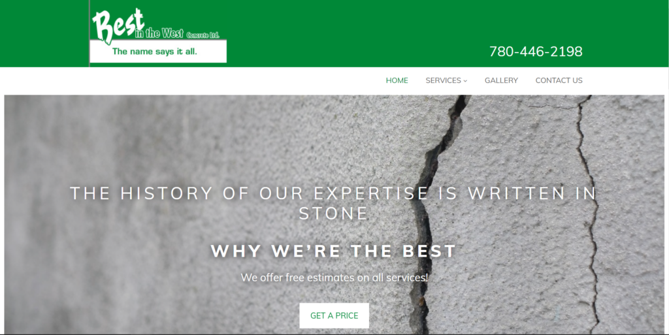Click the WHY WE'RE THE BEST heading
Screen dimensions: 669x335
pyautogui.click(x=334, y=251)
